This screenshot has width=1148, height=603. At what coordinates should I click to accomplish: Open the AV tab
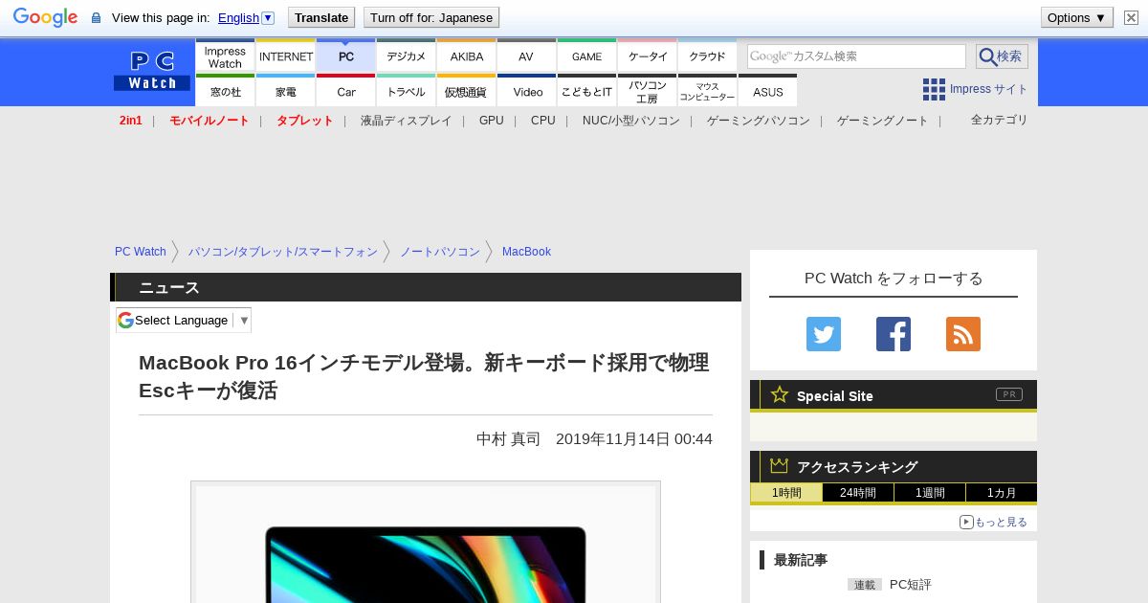[526, 56]
